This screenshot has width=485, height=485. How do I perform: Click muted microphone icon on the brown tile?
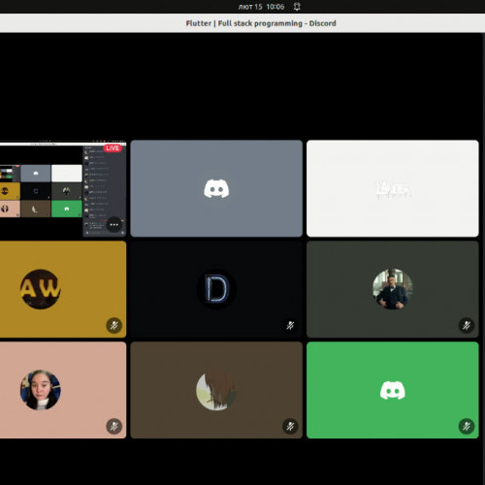290,426
